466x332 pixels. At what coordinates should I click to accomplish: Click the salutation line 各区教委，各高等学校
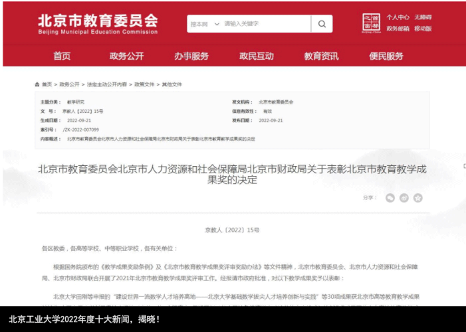tap(110, 248)
